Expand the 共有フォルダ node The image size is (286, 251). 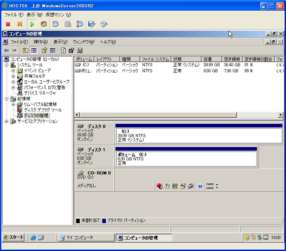[13, 76]
